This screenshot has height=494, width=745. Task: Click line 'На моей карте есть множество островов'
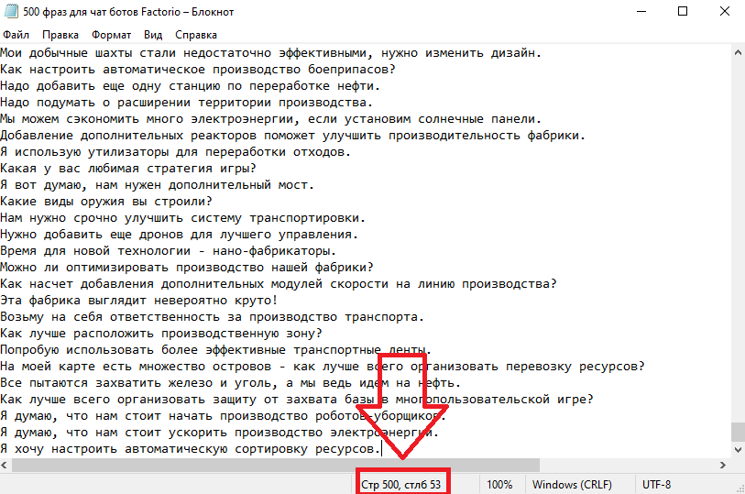323,367
